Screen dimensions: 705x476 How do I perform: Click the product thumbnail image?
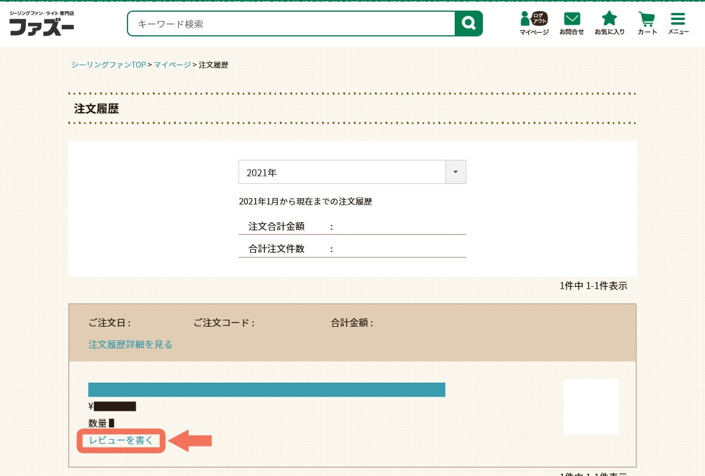pos(590,407)
